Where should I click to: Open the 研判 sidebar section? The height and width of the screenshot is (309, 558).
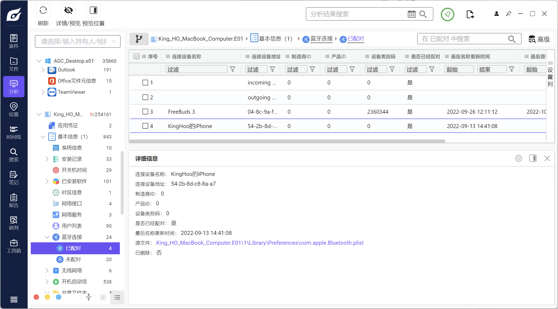click(14, 223)
